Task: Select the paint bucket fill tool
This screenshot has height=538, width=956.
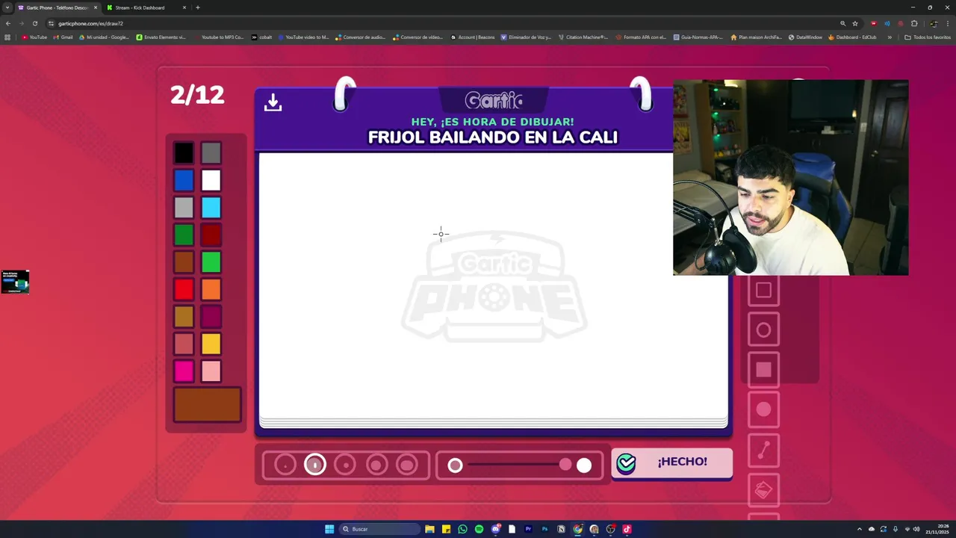Action: point(763,490)
